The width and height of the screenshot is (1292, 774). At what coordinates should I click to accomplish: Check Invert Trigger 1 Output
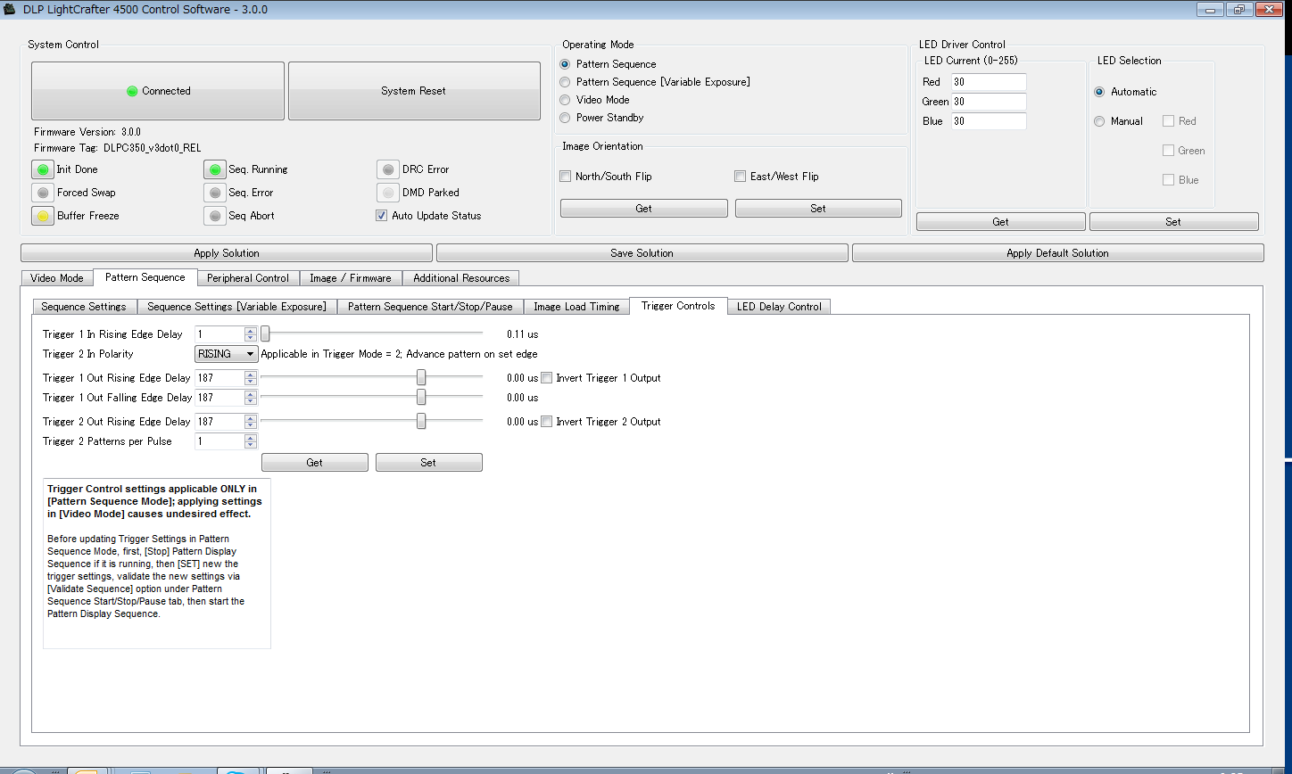pos(547,378)
